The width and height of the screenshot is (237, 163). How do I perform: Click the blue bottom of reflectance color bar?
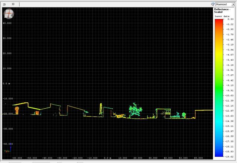(219, 154)
